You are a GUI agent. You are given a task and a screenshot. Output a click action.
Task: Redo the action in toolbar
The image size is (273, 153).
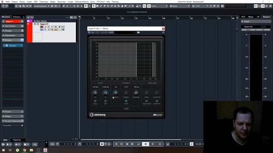[x=7, y=6]
